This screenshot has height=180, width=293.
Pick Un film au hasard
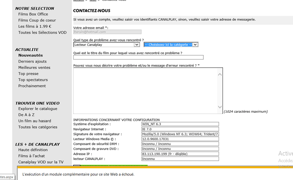point(35,121)
